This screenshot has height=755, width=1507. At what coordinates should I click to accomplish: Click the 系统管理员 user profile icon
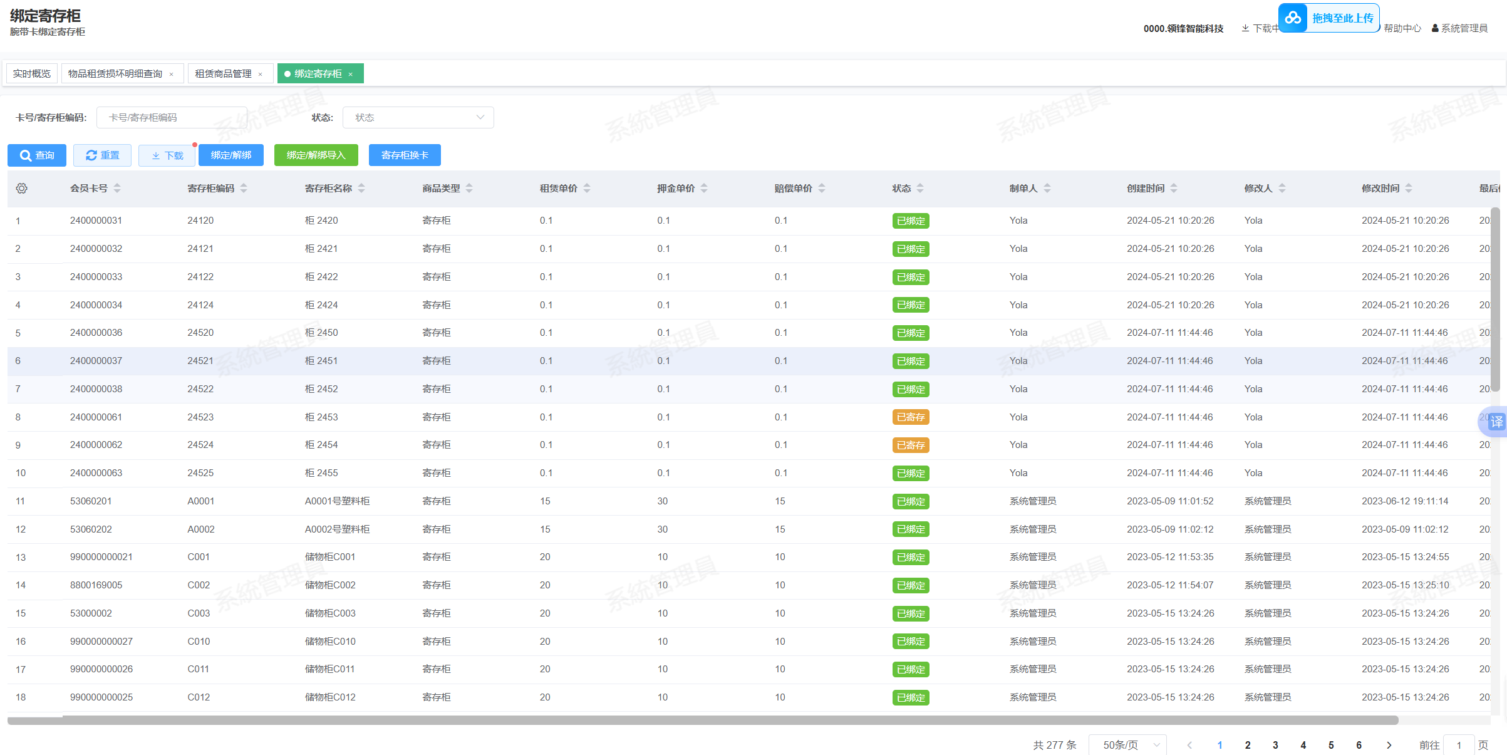click(1435, 28)
